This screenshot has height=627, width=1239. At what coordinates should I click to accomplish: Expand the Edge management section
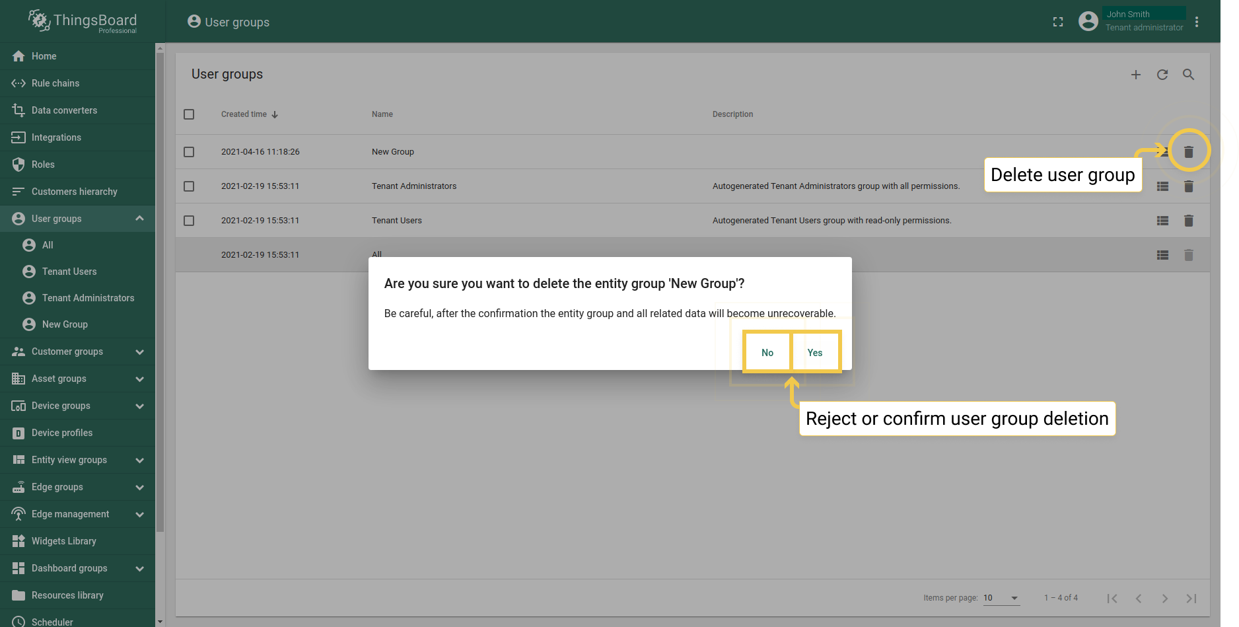139,514
